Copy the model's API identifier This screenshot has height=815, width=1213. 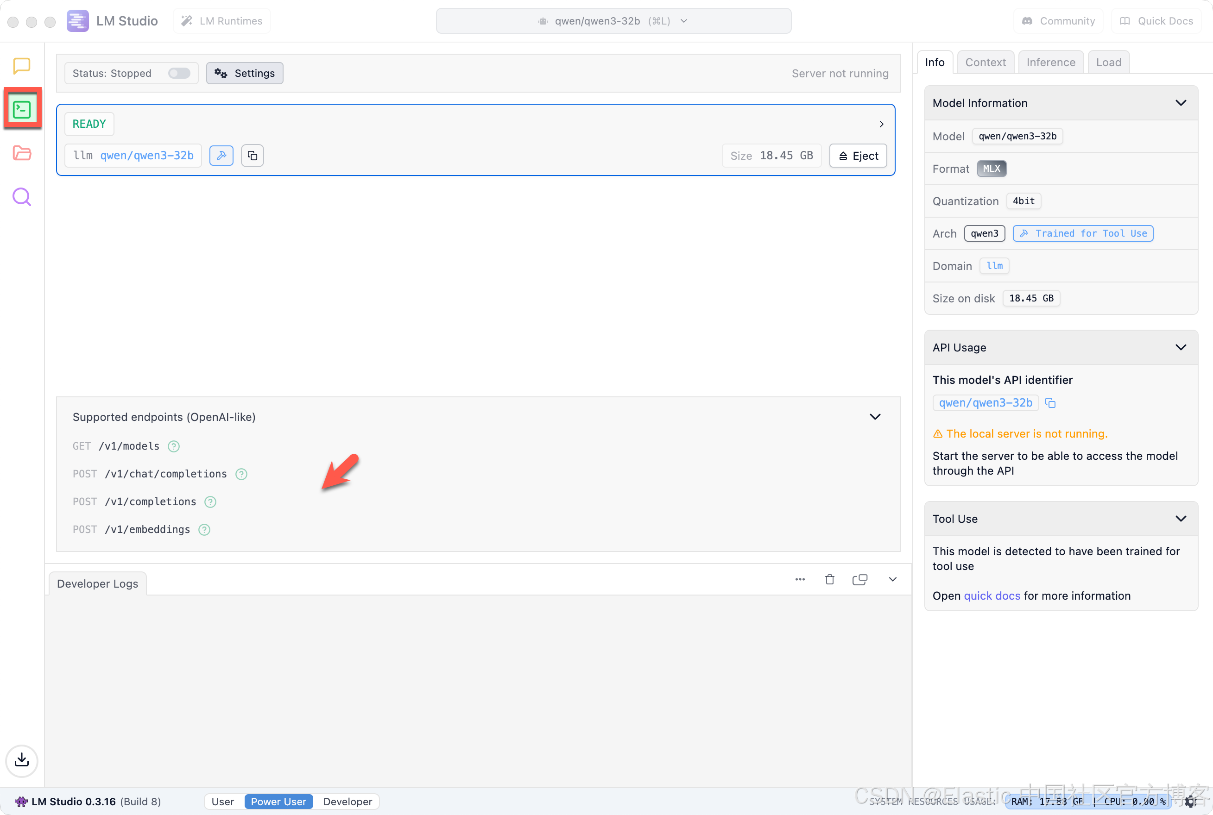[1050, 403]
